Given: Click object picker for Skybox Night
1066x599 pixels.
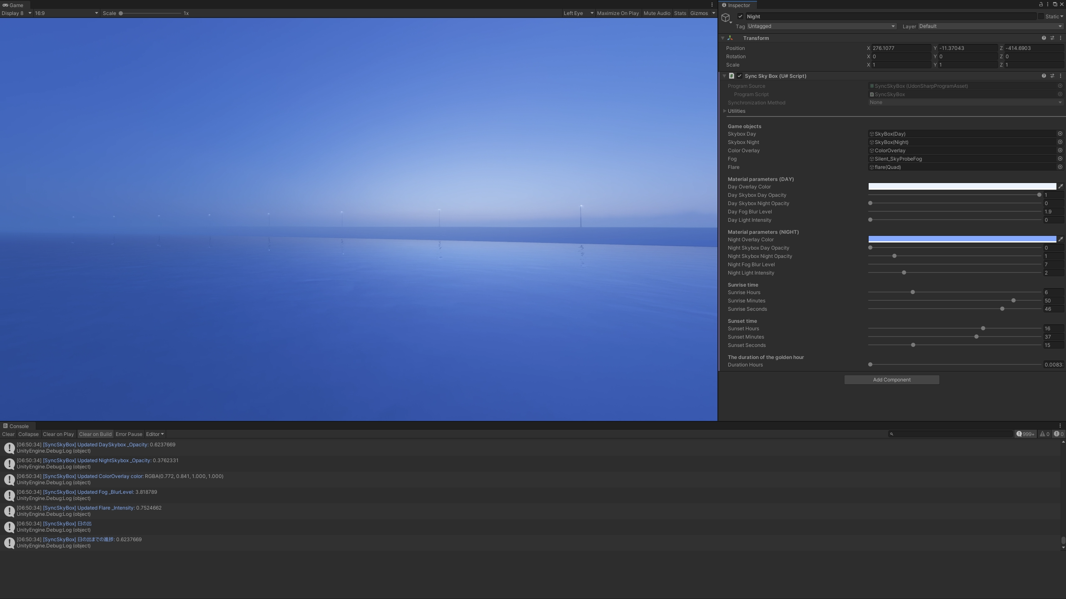Looking at the screenshot, I should tap(1060, 142).
